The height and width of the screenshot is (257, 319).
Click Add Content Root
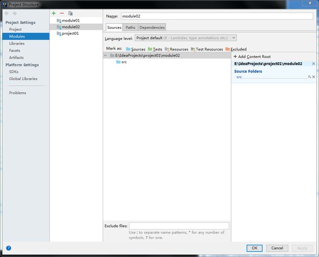coord(252,56)
